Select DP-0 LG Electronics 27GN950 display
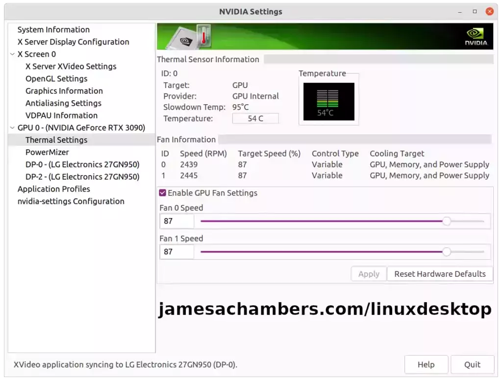The image size is (502, 381). pos(82,164)
